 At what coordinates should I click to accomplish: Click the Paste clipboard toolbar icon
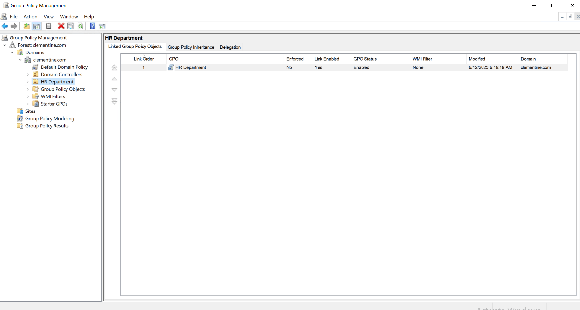pos(49,26)
